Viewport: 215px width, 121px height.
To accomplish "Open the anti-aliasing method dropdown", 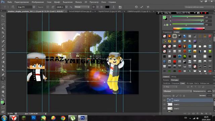I will coord(82,7).
